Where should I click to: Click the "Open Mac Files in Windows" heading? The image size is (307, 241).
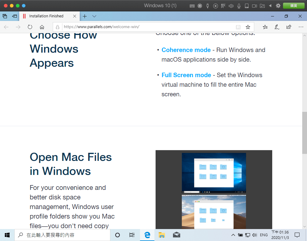pos(71,164)
